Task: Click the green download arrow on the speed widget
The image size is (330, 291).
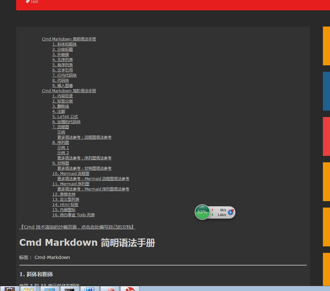Action: coord(212,214)
